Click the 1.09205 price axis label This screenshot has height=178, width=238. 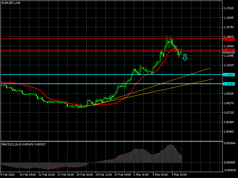(229, 94)
